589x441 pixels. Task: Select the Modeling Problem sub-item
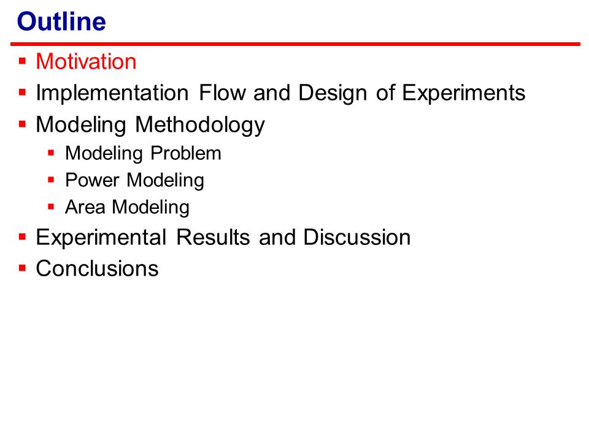(143, 153)
